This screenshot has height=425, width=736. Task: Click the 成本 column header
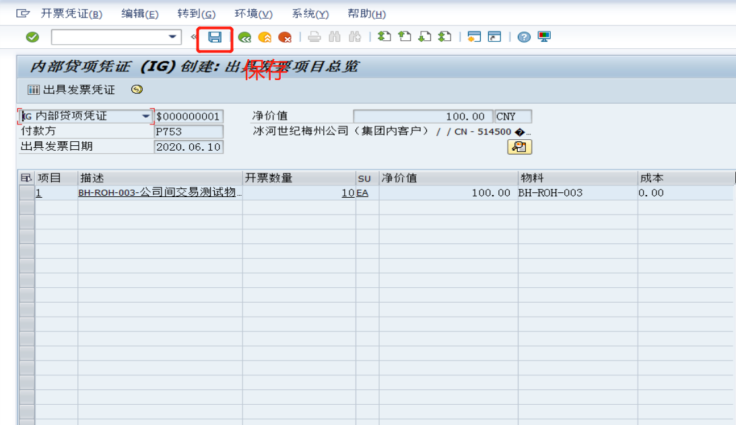(x=685, y=178)
